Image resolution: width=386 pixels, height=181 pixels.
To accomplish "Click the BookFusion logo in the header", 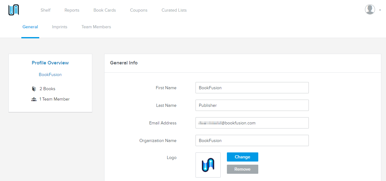I will (x=14, y=10).
